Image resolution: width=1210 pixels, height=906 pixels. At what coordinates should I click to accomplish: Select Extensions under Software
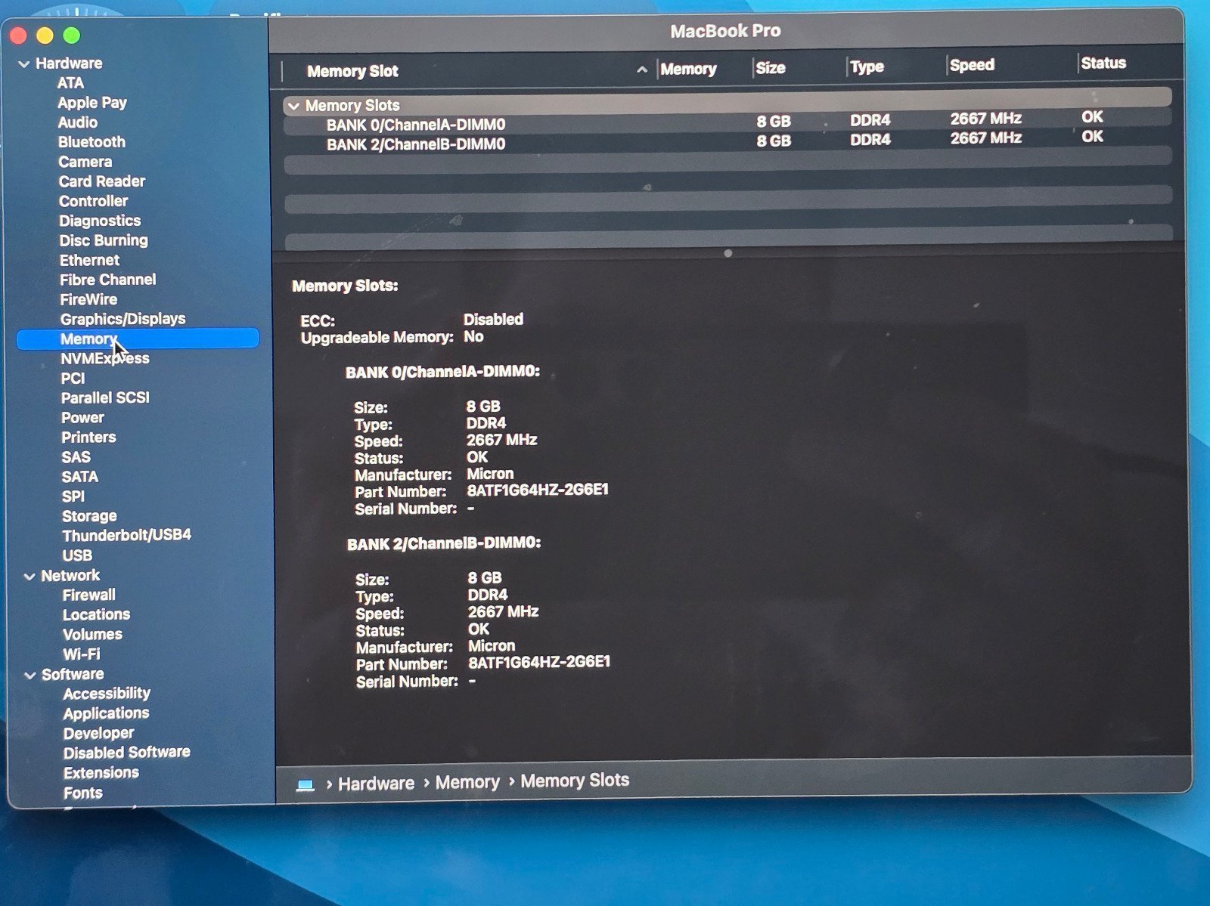click(x=101, y=772)
